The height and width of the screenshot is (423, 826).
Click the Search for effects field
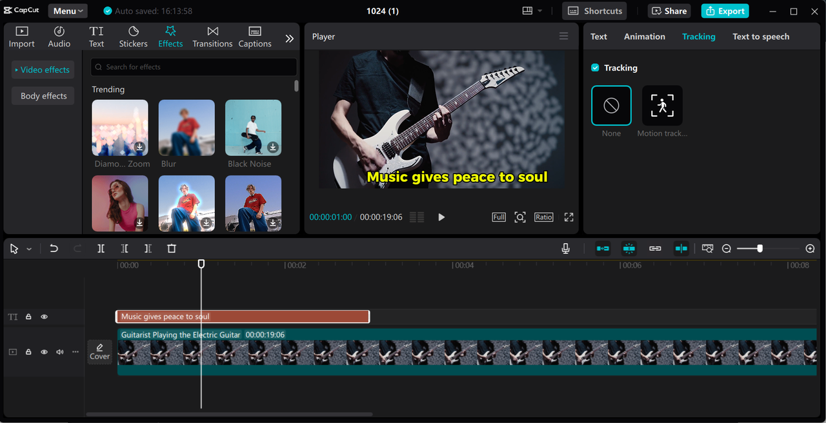point(194,67)
